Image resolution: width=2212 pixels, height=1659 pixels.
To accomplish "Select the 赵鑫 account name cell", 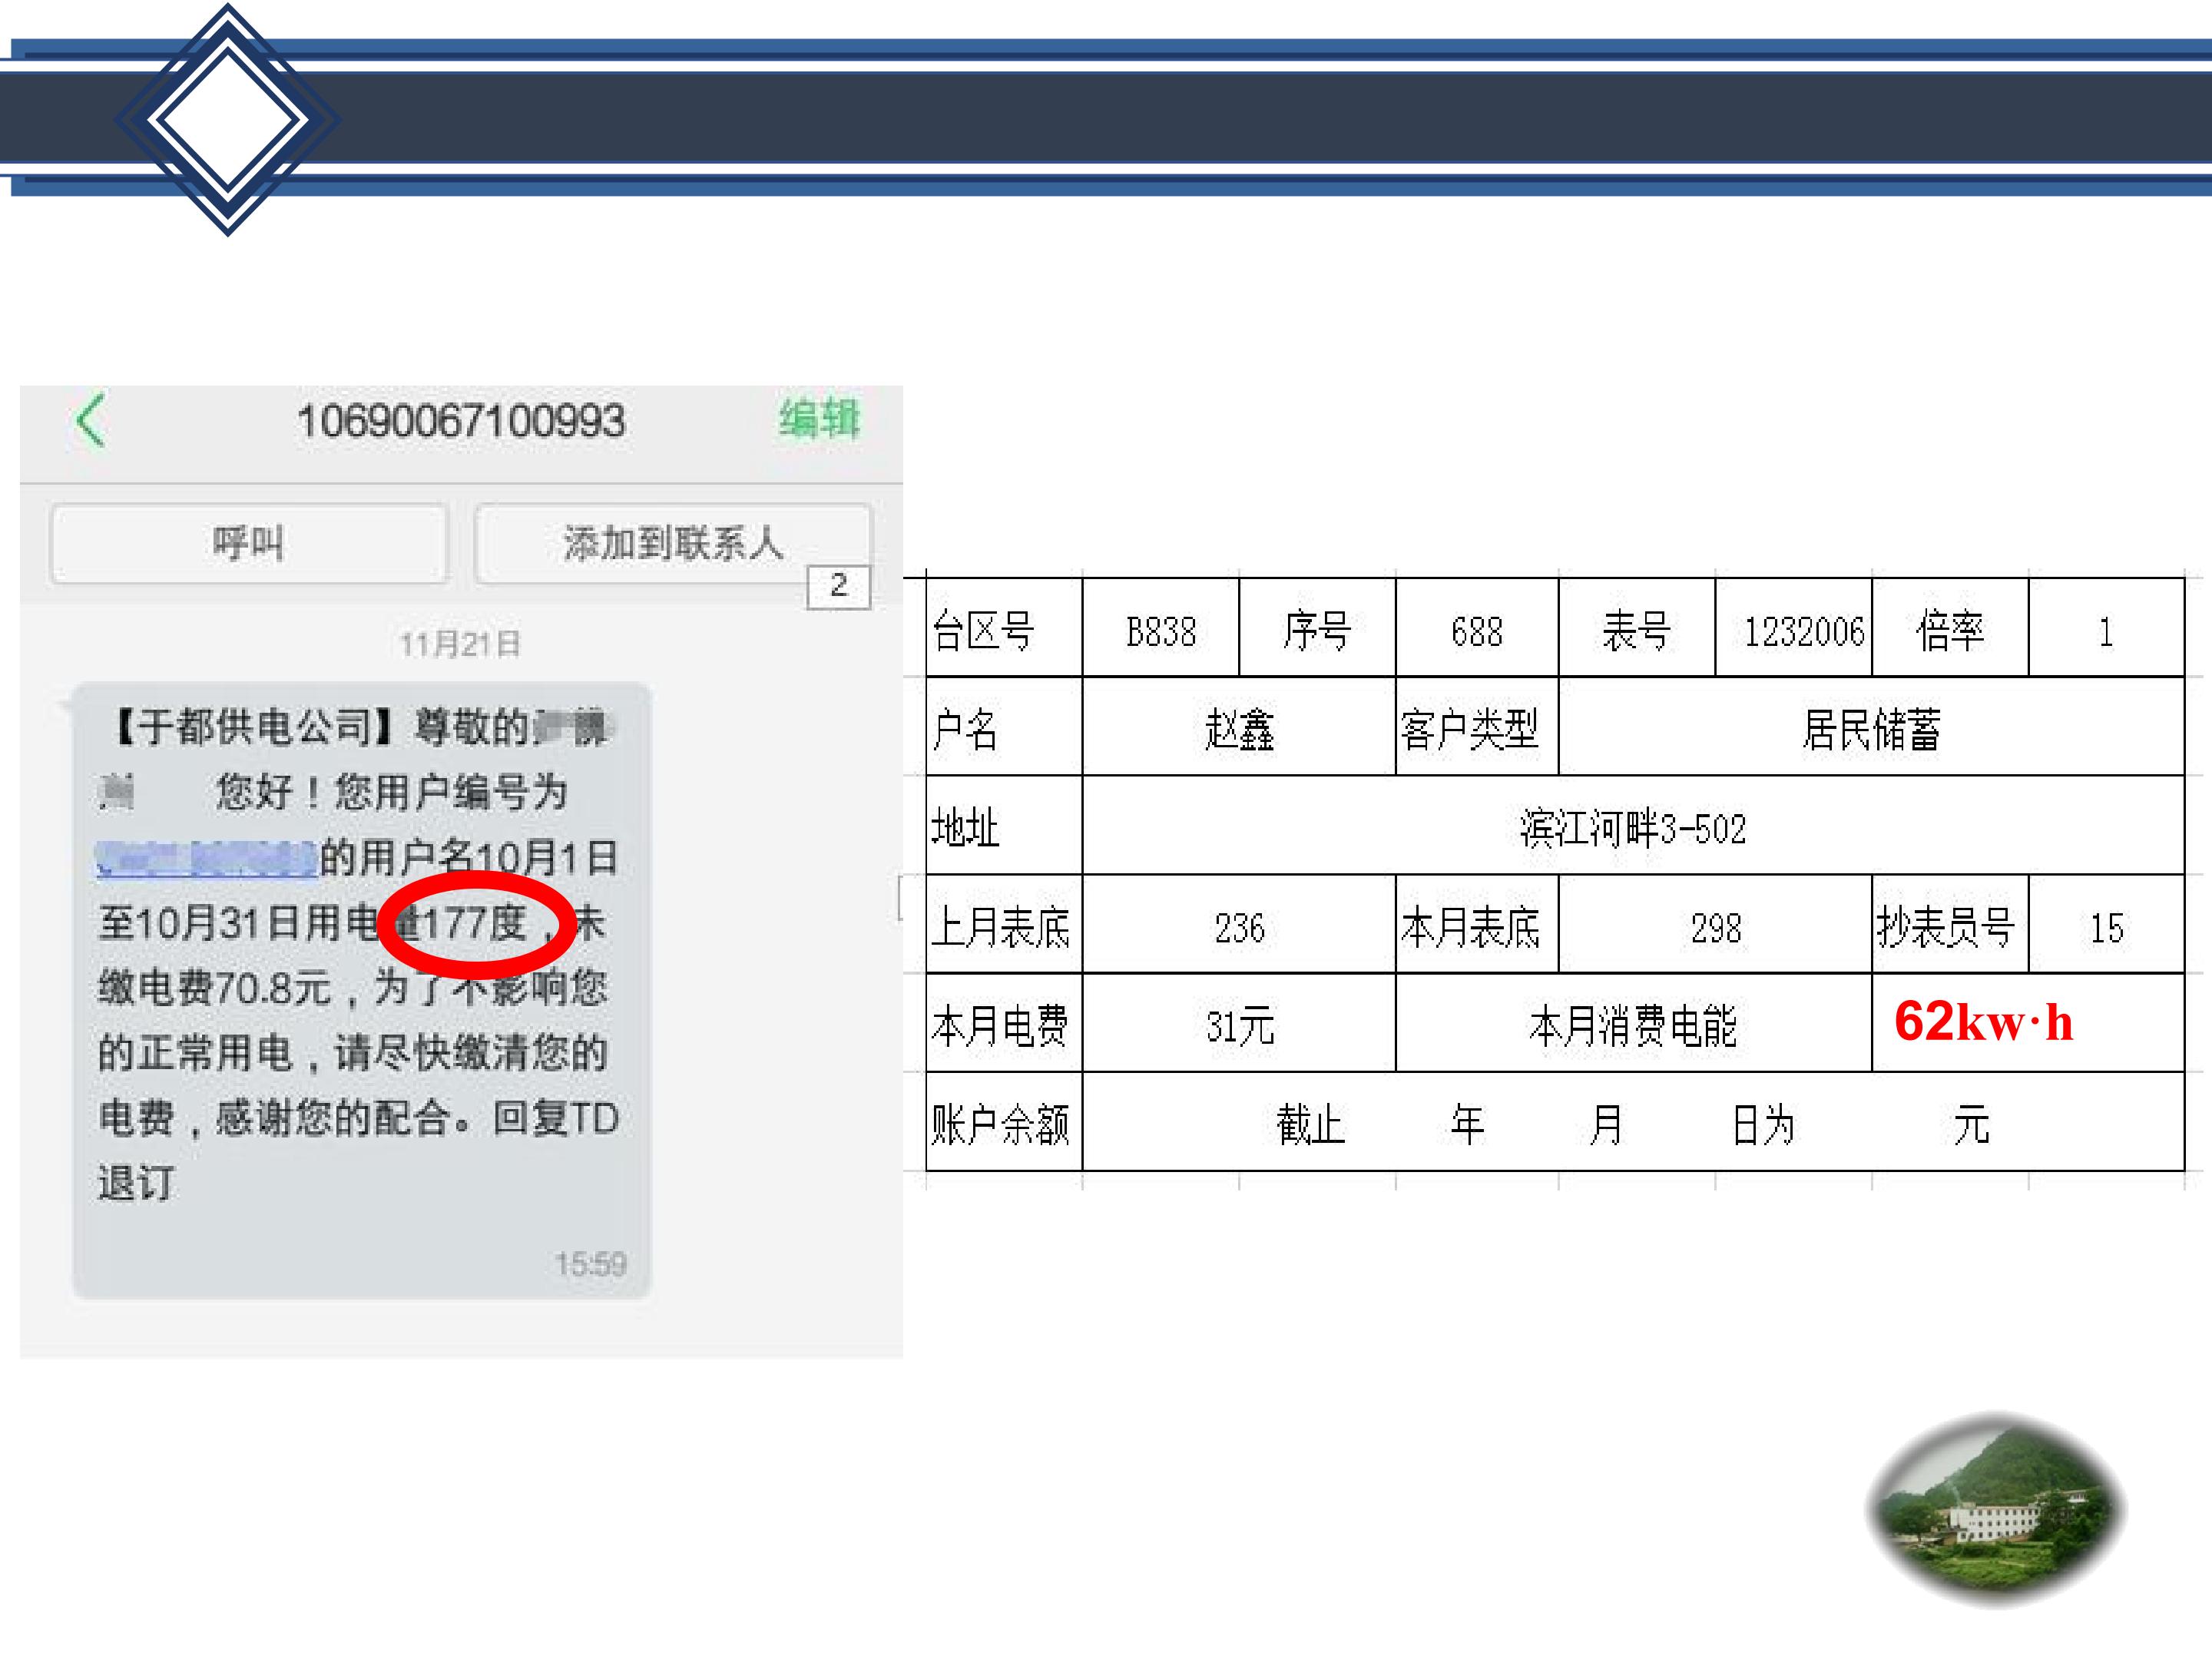I will click(x=1239, y=727).
